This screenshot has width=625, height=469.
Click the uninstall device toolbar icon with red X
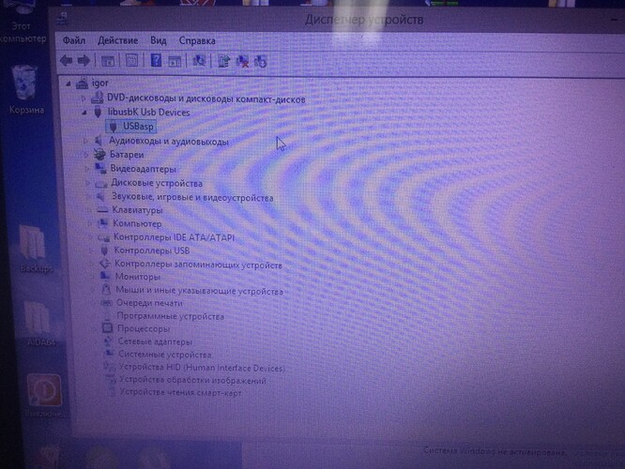(x=242, y=61)
